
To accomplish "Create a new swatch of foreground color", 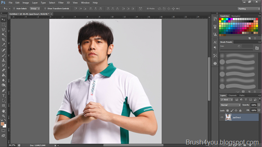I will tap(249, 38).
